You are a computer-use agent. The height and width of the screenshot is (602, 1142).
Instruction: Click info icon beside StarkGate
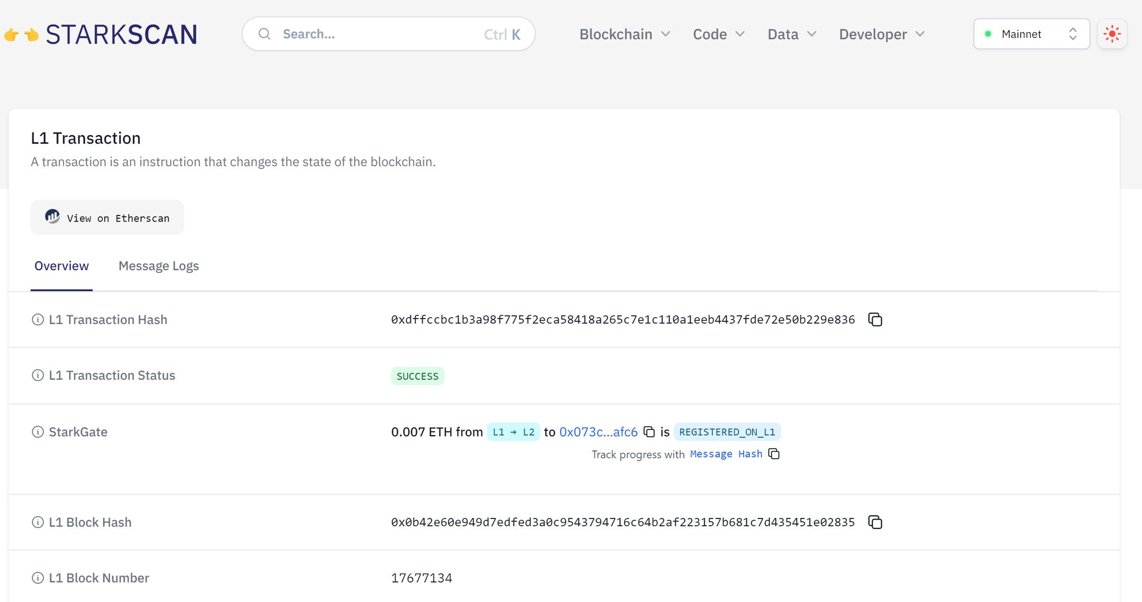point(38,432)
